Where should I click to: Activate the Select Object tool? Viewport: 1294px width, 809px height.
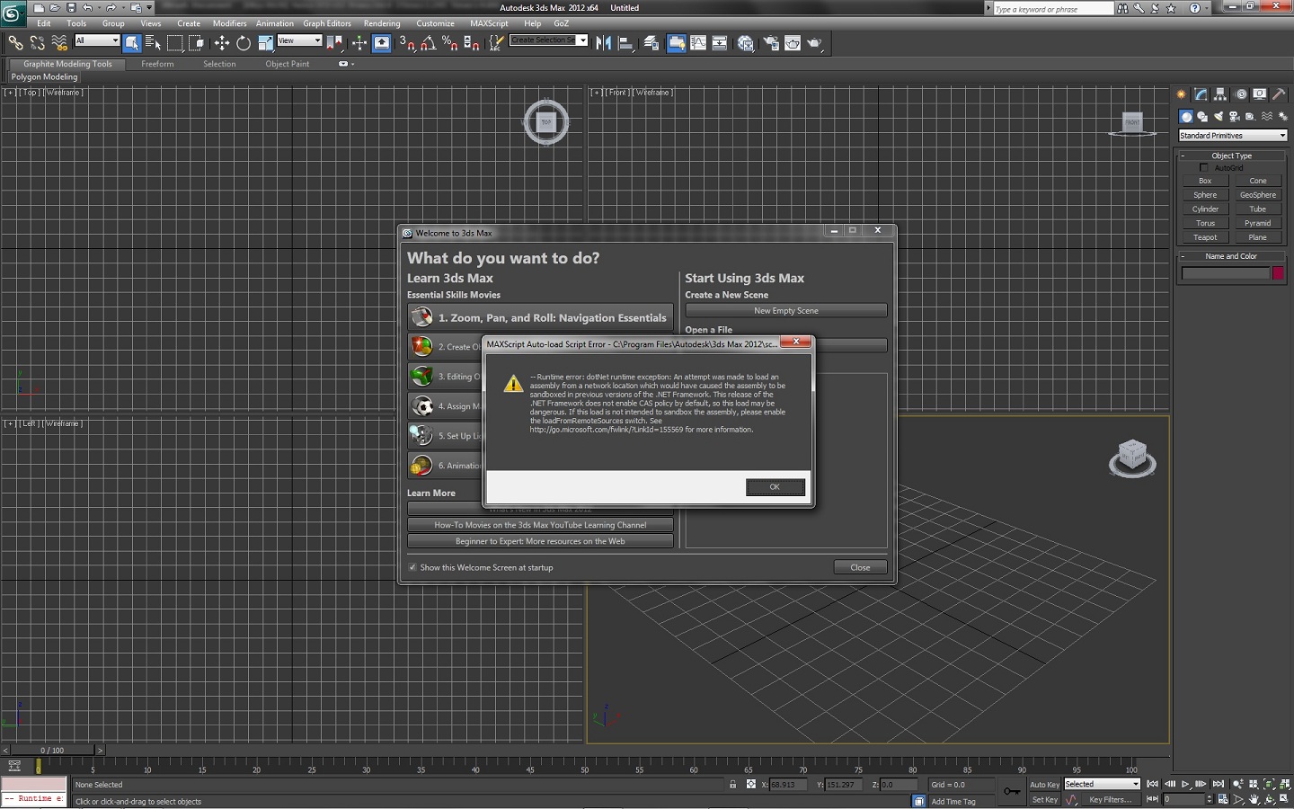point(132,42)
